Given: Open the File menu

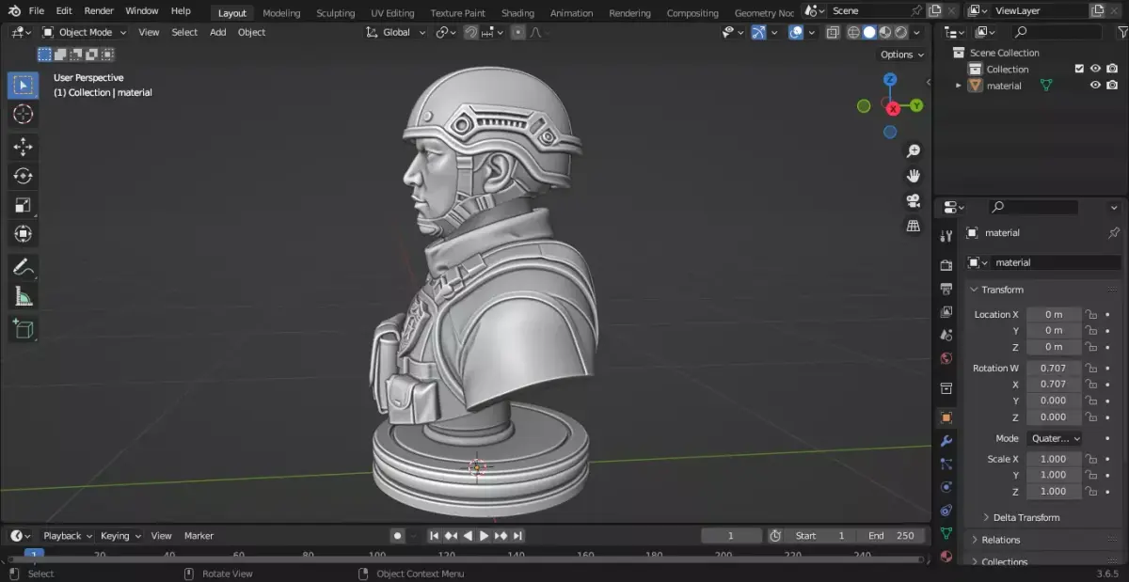Looking at the screenshot, I should point(36,11).
